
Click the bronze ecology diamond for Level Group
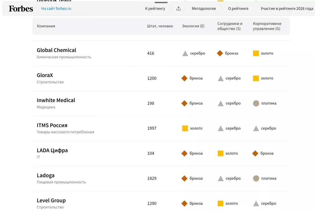click(184, 203)
